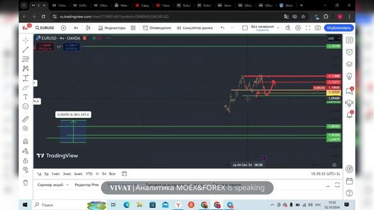Click the Опубликовать button
The height and width of the screenshot is (210, 374).
339,28
